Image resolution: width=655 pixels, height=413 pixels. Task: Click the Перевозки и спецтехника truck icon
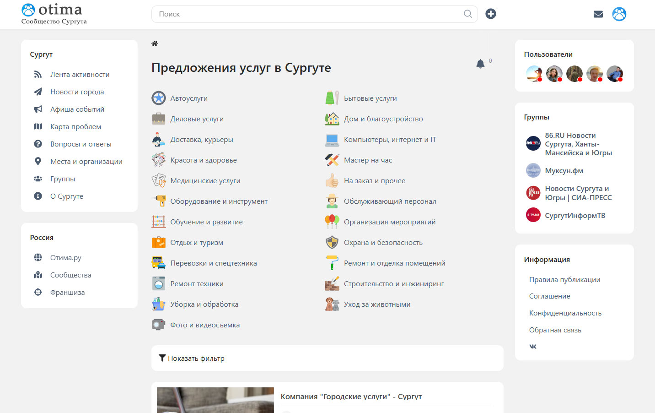pos(159,263)
